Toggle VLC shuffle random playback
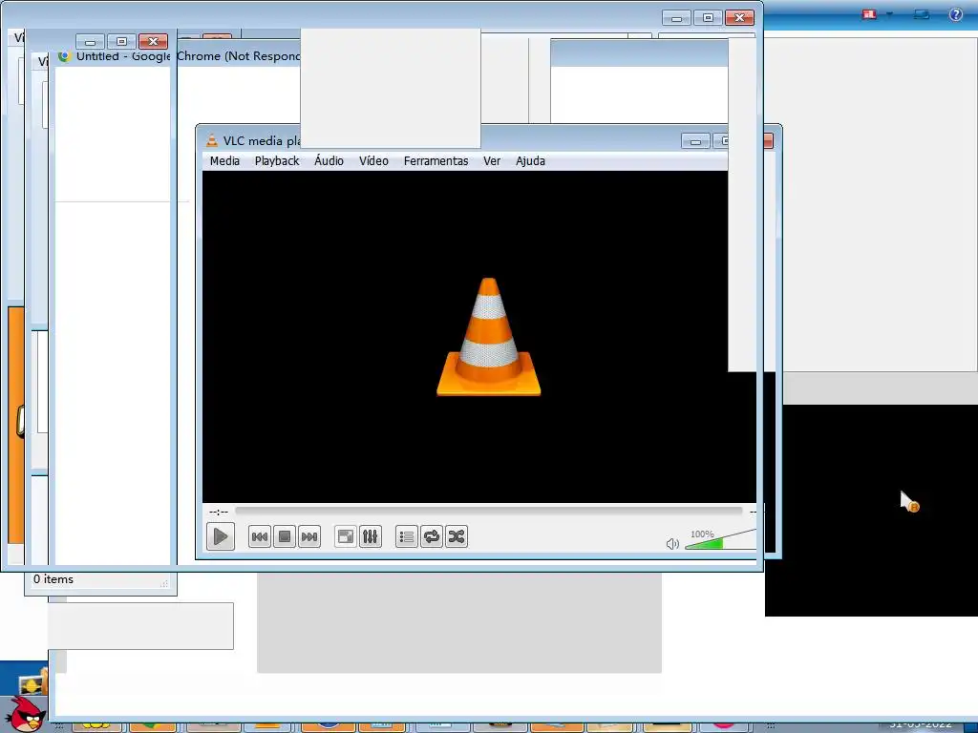The height and width of the screenshot is (733, 978). (457, 536)
